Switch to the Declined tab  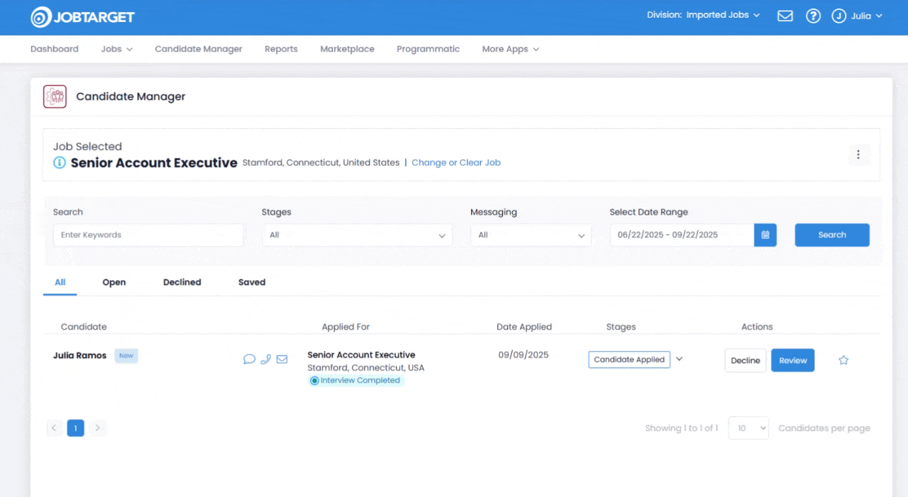pos(182,282)
